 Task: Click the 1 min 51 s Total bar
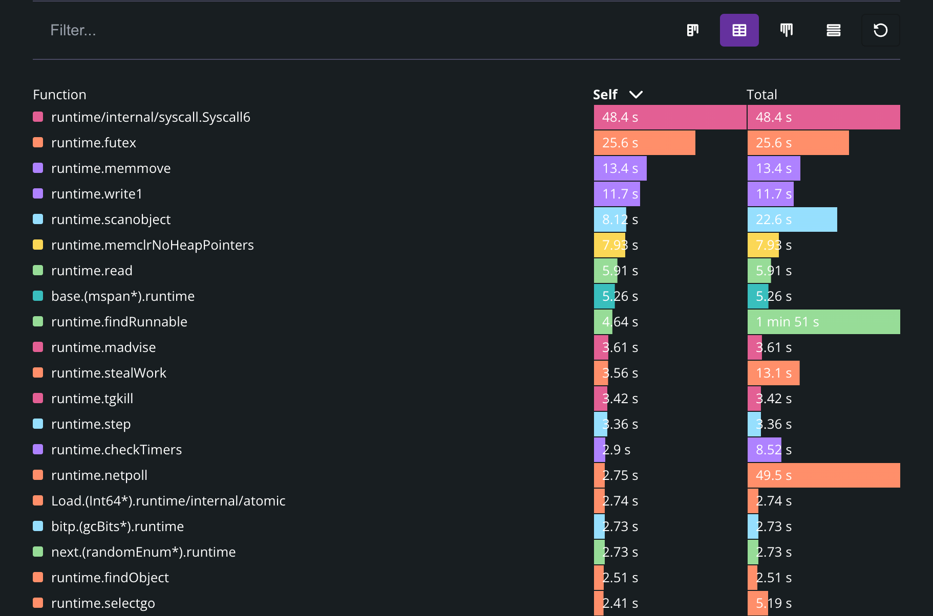click(x=823, y=322)
